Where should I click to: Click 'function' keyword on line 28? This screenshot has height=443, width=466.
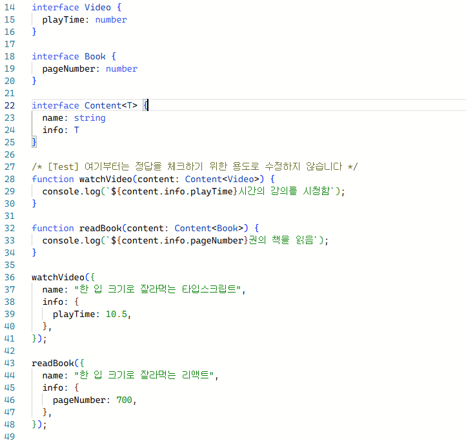coord(53,179)
